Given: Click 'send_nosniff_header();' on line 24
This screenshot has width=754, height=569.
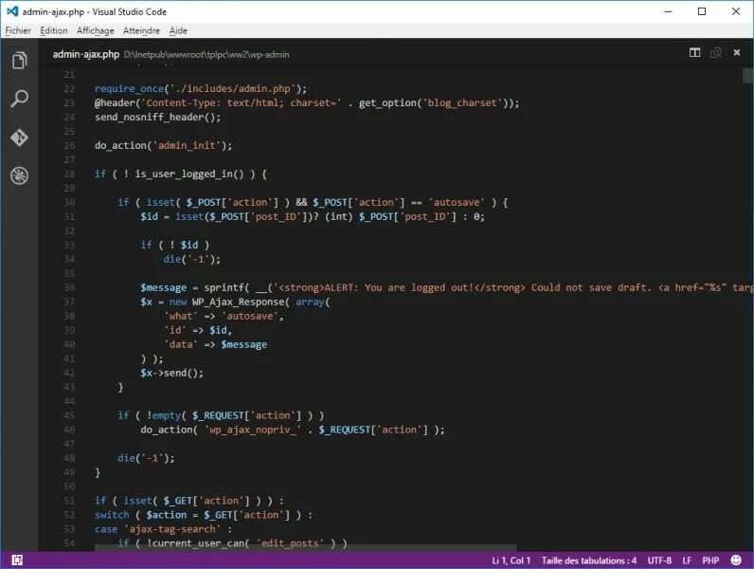Looking at the screenshot, I should click(158, 117).
